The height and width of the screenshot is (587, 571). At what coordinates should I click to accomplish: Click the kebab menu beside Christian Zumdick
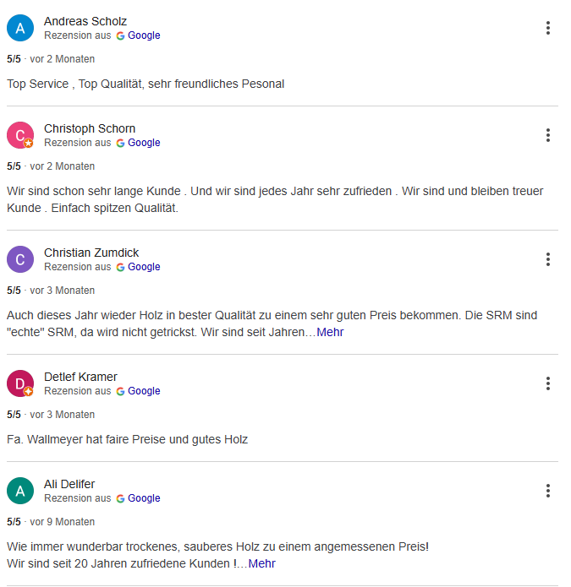coord(548,259)
